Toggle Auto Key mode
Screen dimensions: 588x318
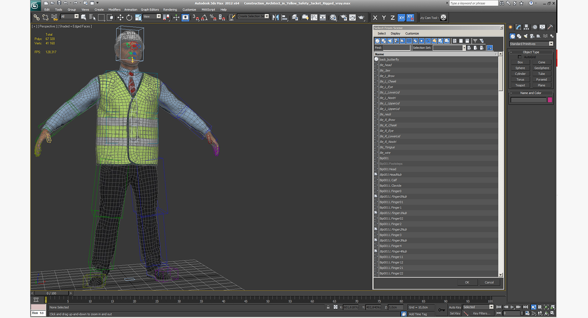[x=455, y=307]
